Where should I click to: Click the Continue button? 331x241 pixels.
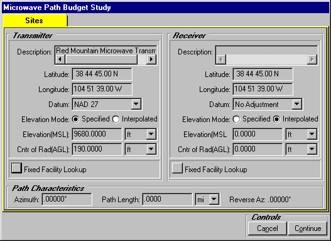tap(308, 228)
